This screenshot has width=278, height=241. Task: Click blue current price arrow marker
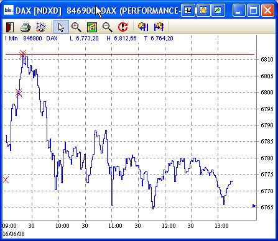[x=254, y=206]
